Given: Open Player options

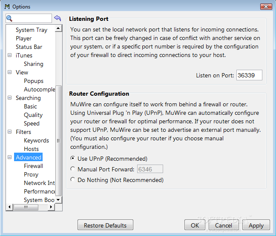Looking at the screenshot, I should tap(23, 39).
